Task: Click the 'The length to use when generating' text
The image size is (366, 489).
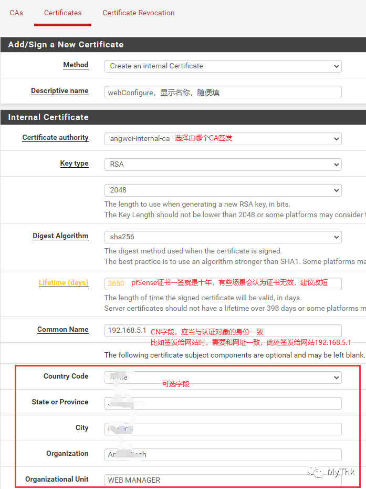Action: [197, 204]
